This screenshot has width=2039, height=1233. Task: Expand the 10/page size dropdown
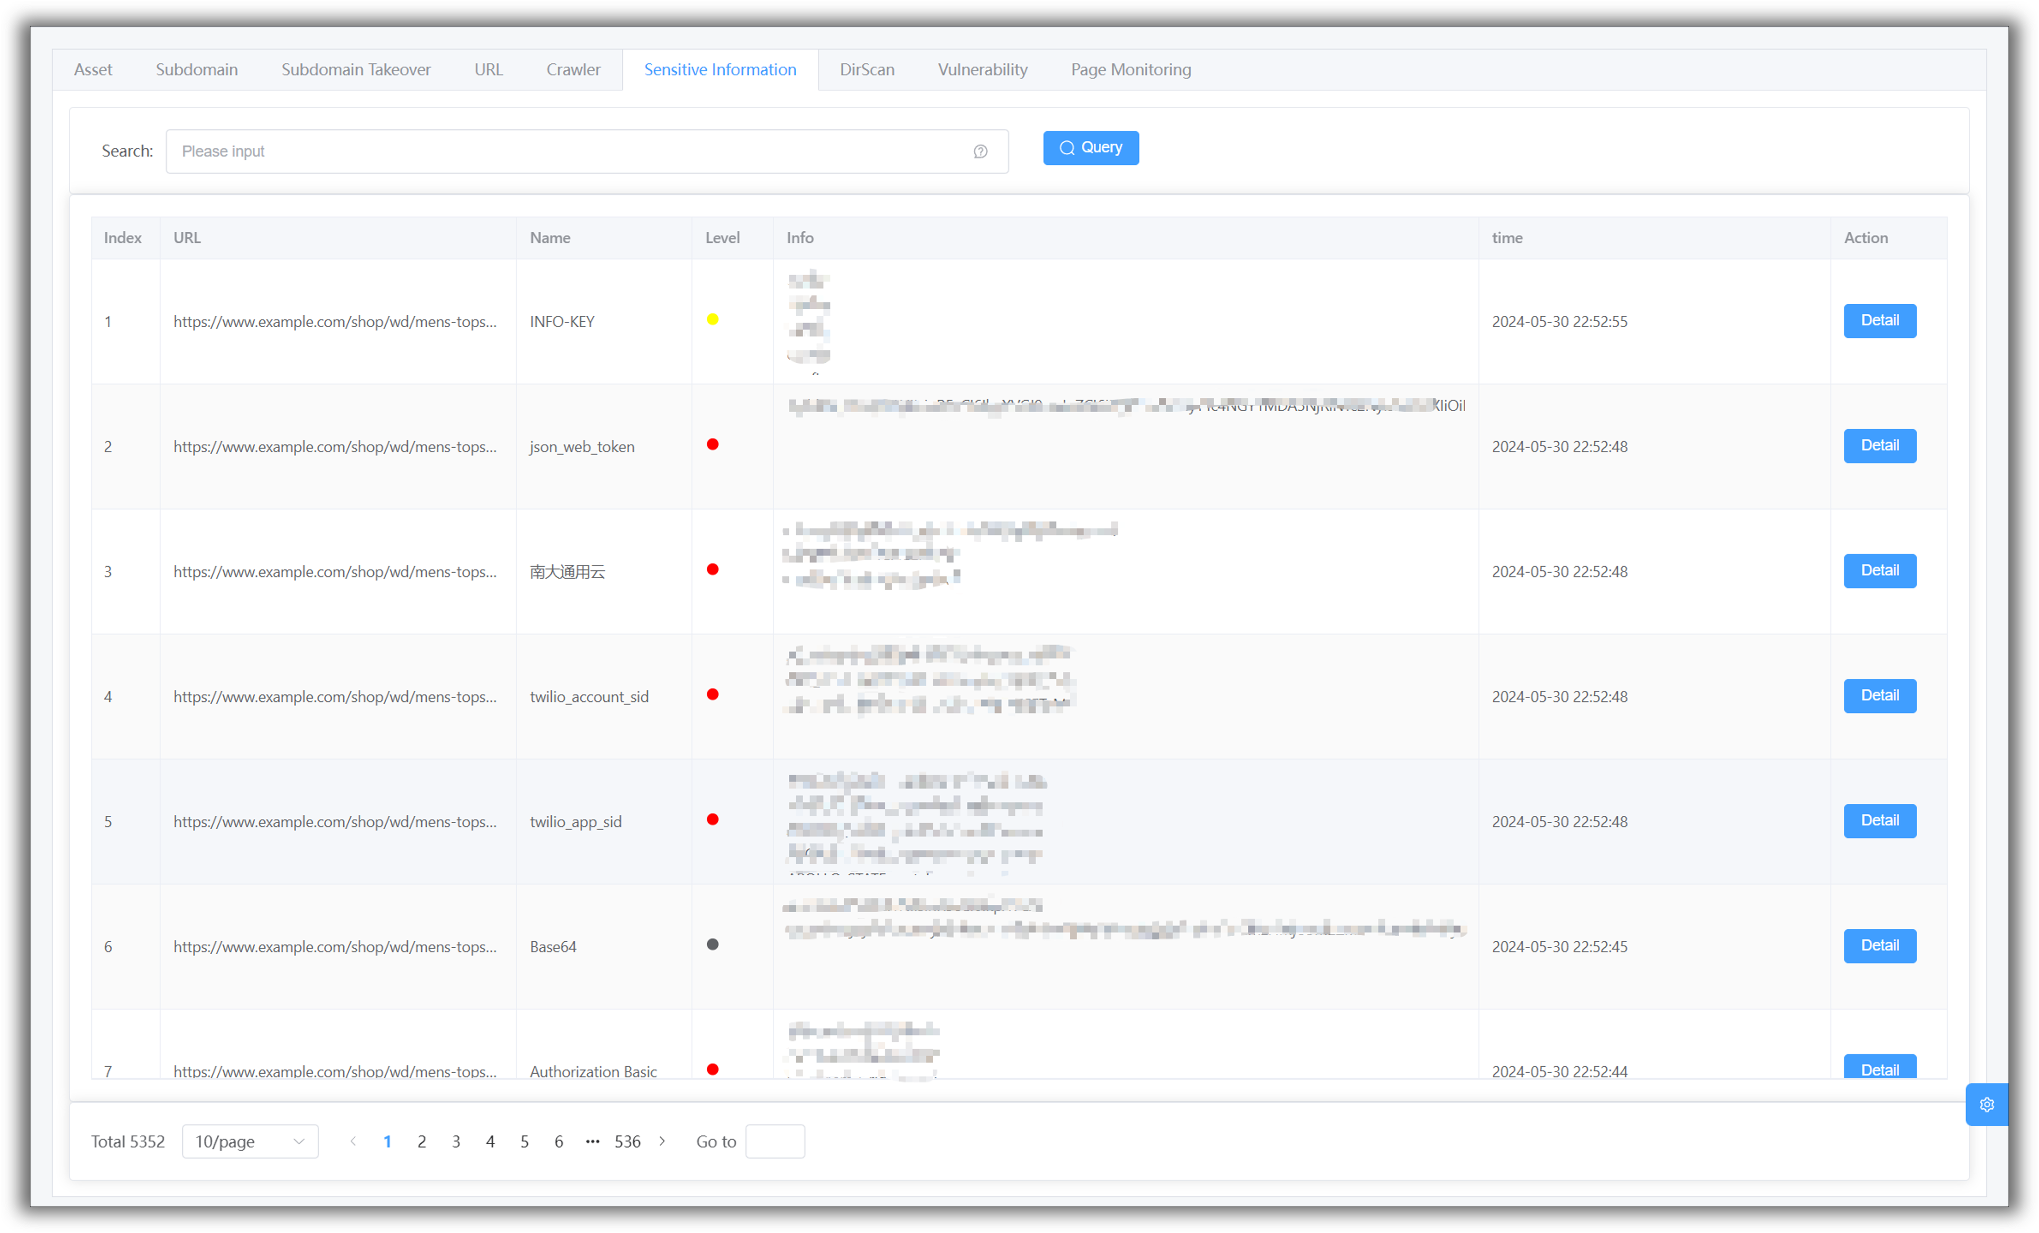[x=250, y=1141]
